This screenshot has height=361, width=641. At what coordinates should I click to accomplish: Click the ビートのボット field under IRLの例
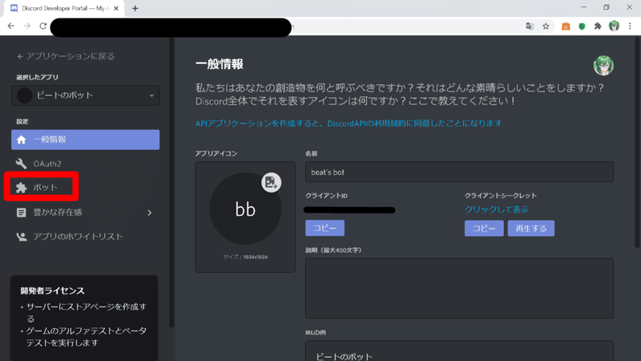point(459,351)
